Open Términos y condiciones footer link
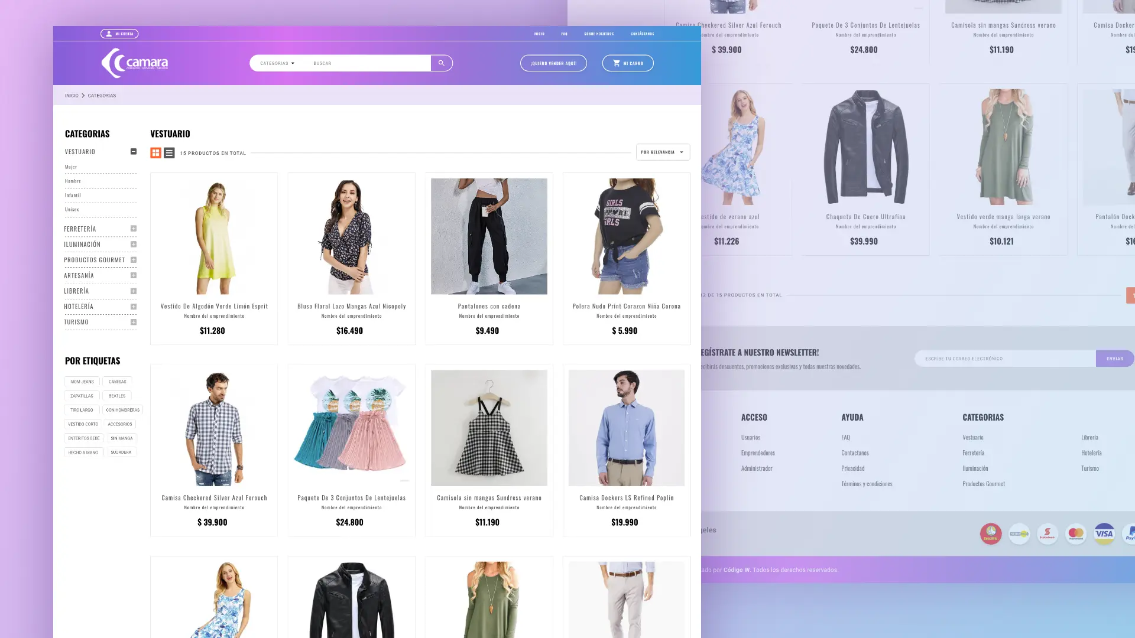Image resolution: width=1135 pixels, height=638 pixels. [867, 484]
